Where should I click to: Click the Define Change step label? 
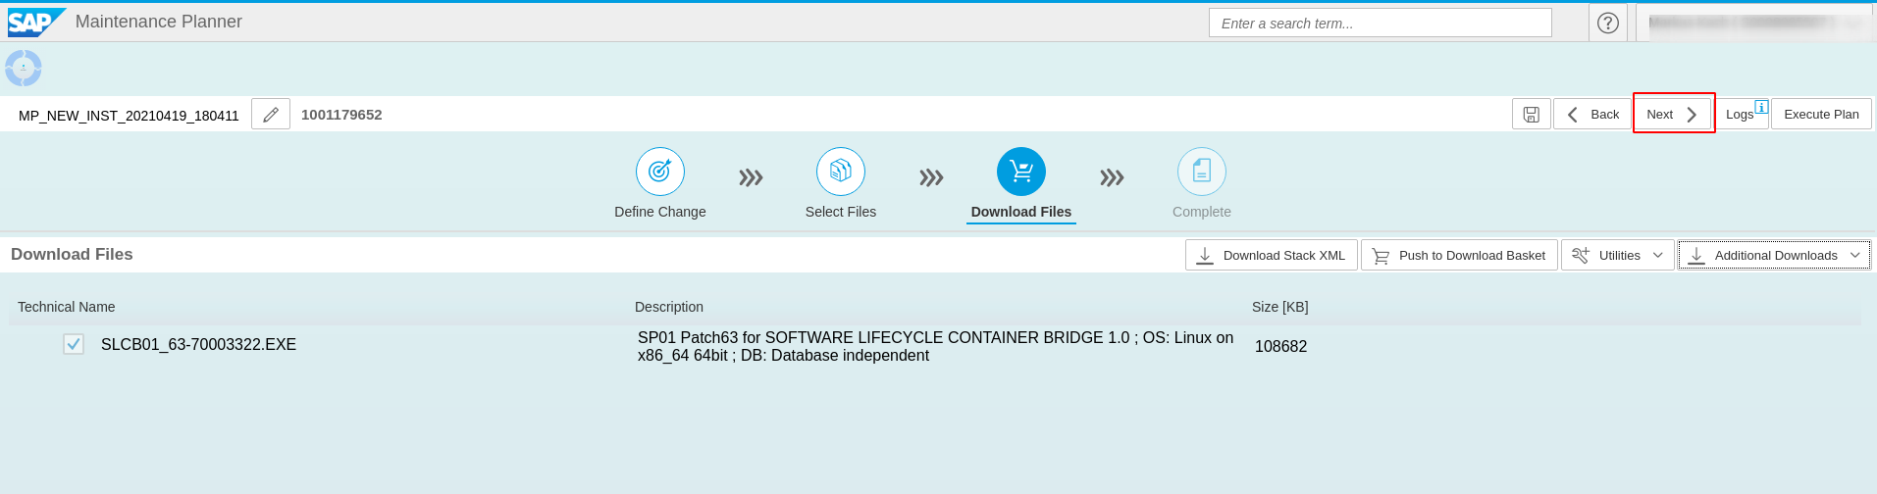660,212
